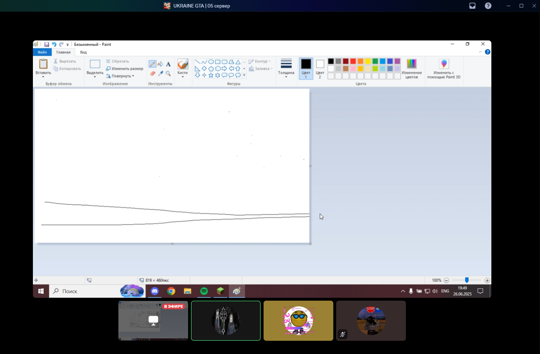Screen dimensions: 540x354
Task: Open Chrome from the streamed taskbar
Action: (171, 291)
